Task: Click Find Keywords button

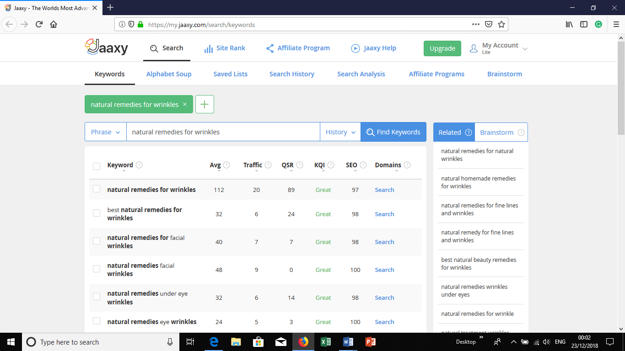Action: coord(393,132)
